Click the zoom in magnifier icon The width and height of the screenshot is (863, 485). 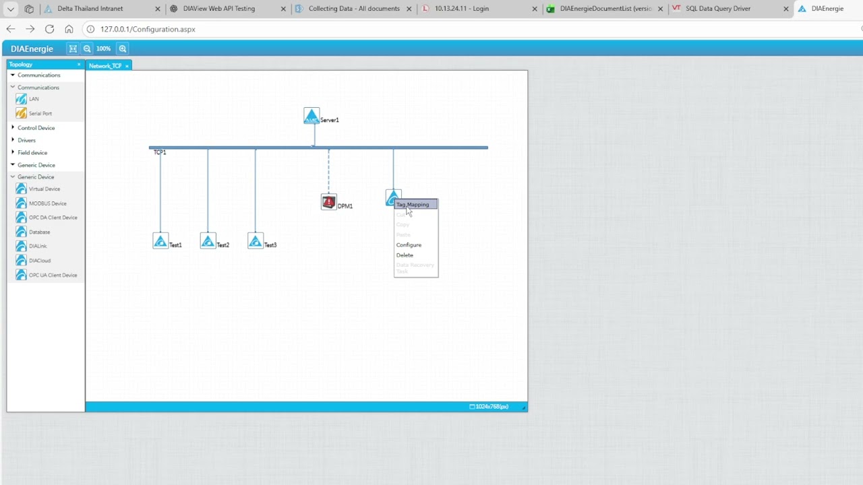tap(123, 48)
